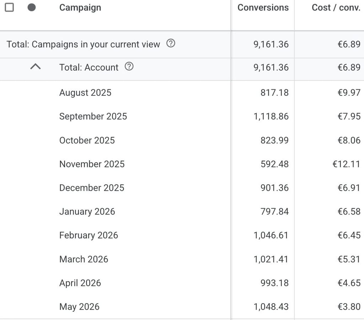Click the Total: Campaigns in your current view label
364x320 pixels.
pos(83,44)
